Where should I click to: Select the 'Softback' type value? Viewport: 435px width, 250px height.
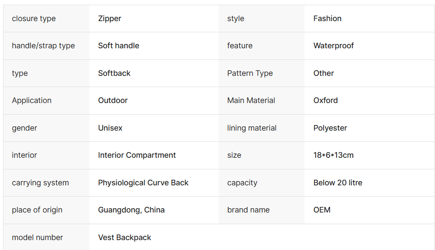[x=114, y=73]
